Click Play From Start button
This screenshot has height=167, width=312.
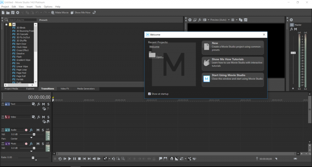(65, 159)
